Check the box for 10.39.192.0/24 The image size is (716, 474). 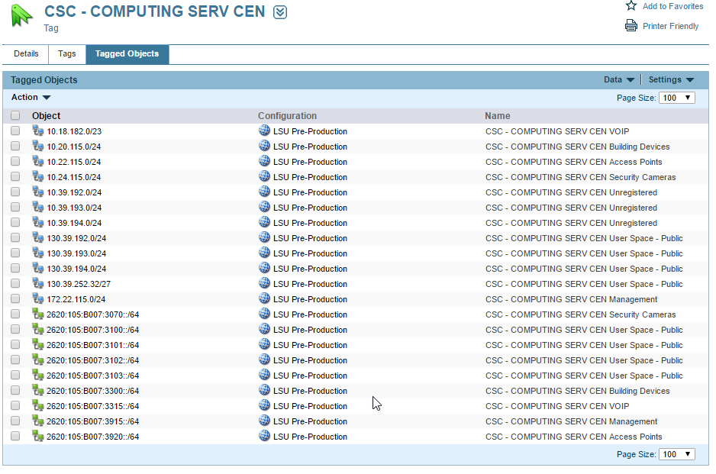point(15,192)
